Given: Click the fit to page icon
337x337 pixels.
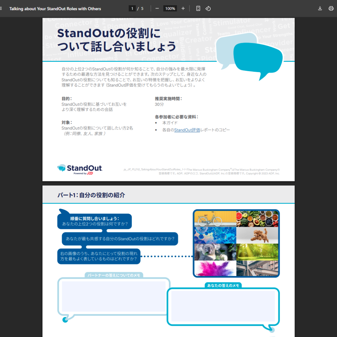Looking at the screenshot, I should click(198, 9).
